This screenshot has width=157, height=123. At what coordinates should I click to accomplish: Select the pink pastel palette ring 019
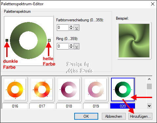[x=96, y=89]
